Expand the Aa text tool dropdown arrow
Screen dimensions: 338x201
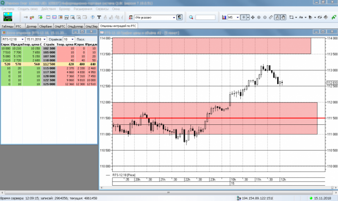coord(305,17)
